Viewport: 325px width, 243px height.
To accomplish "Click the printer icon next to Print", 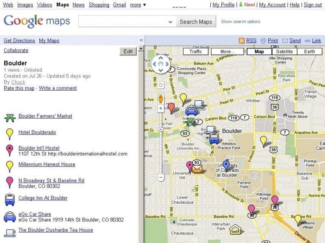I will coord(263,40).
